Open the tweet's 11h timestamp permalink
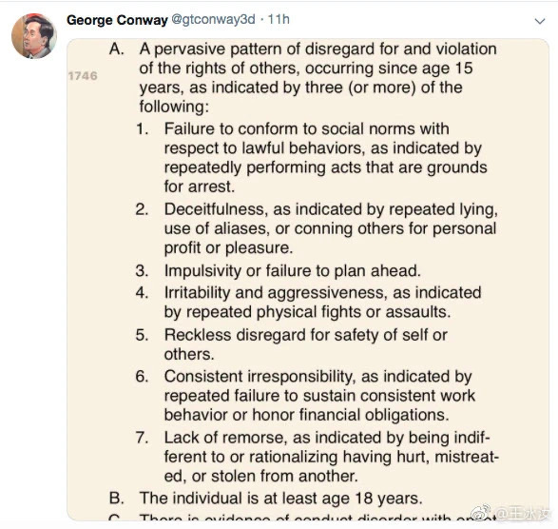 click(x=279, y=20)
